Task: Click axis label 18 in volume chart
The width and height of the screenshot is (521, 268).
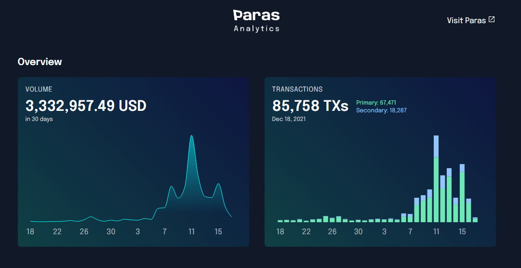Action: pos(30,231)
